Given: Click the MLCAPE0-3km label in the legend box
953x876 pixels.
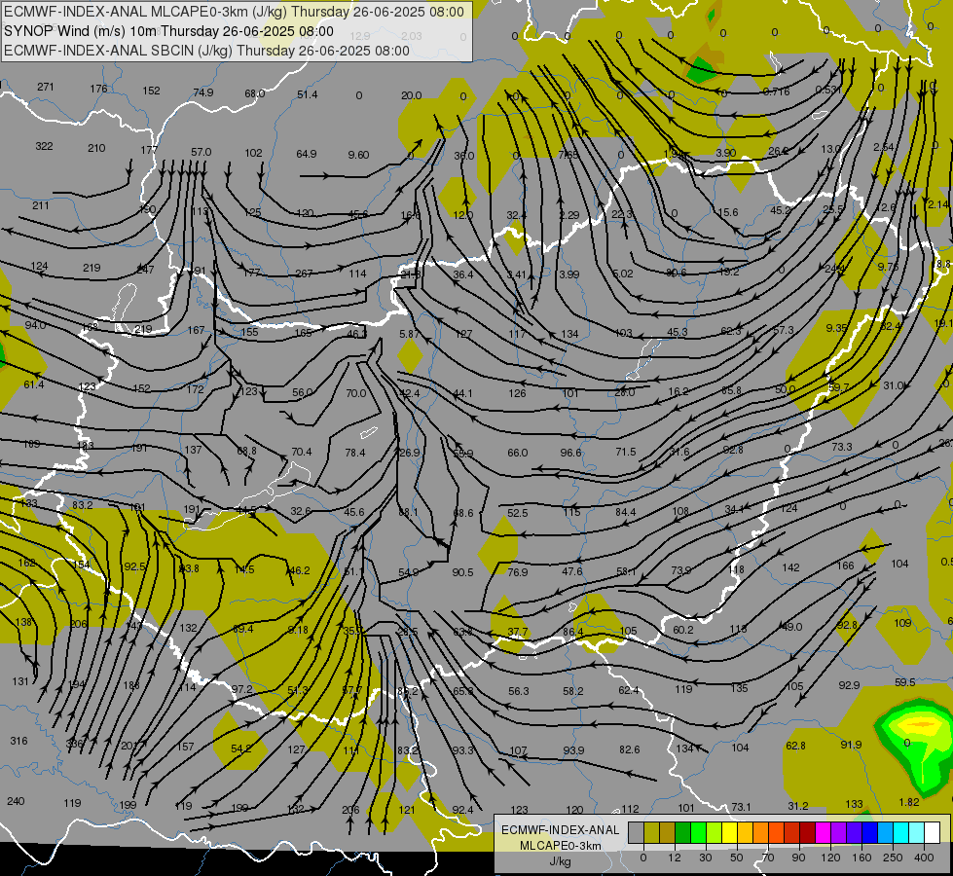Looking at the screenshot, I should coord(560,846).
